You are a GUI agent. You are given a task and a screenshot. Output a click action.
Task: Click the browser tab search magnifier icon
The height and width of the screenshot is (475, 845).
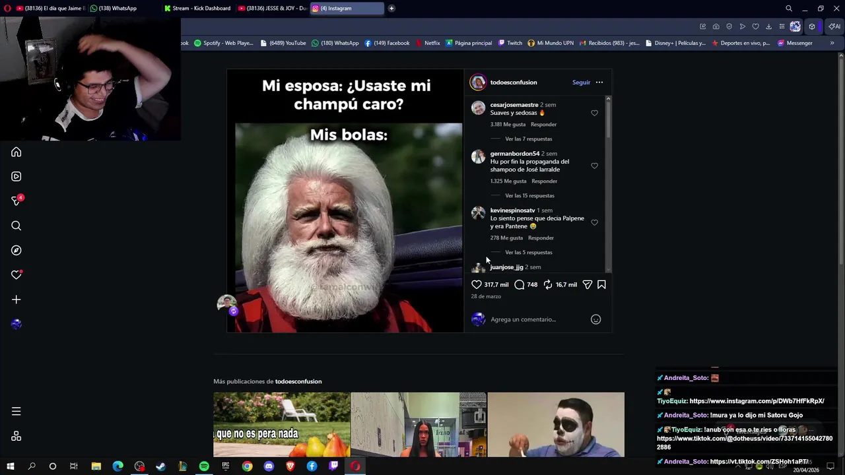(x=788, y=9)
